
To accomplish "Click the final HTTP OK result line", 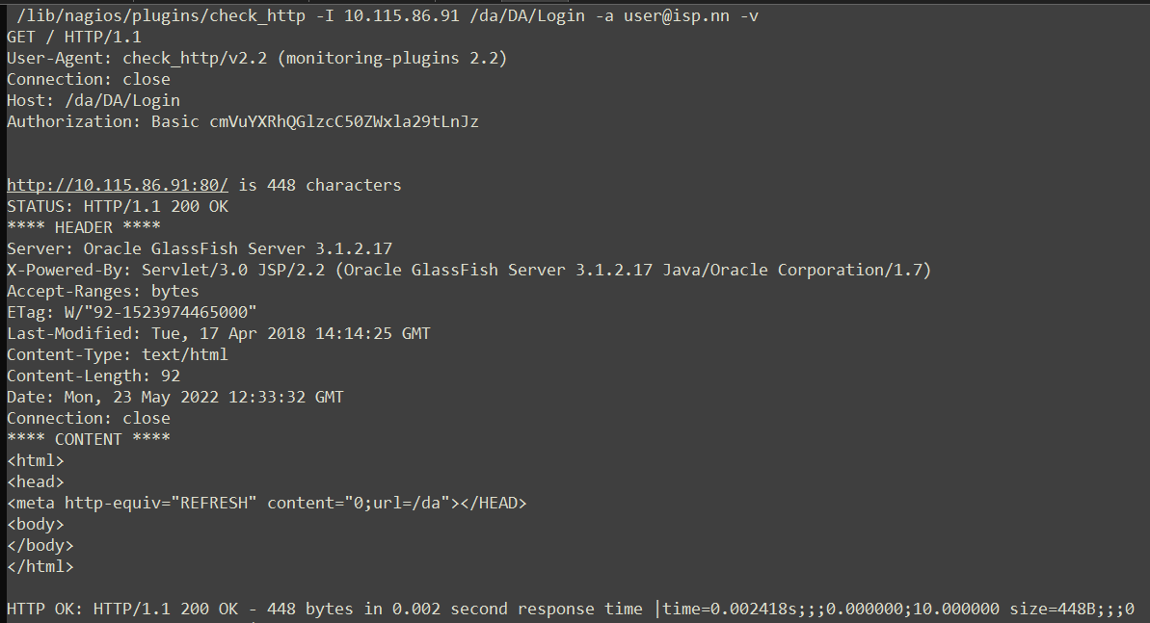I will [571, 610].
